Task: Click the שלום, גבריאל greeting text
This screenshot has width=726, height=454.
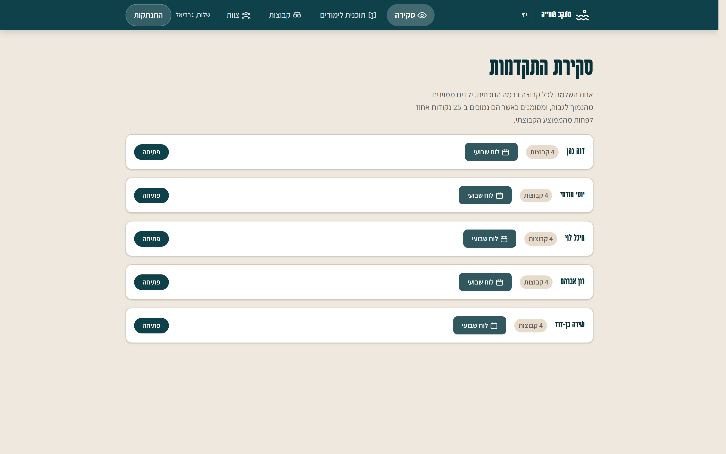Action: [193, 15]
